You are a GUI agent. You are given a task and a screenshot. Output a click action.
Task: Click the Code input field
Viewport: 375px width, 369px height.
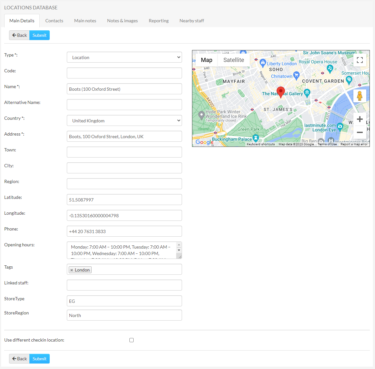124,73
